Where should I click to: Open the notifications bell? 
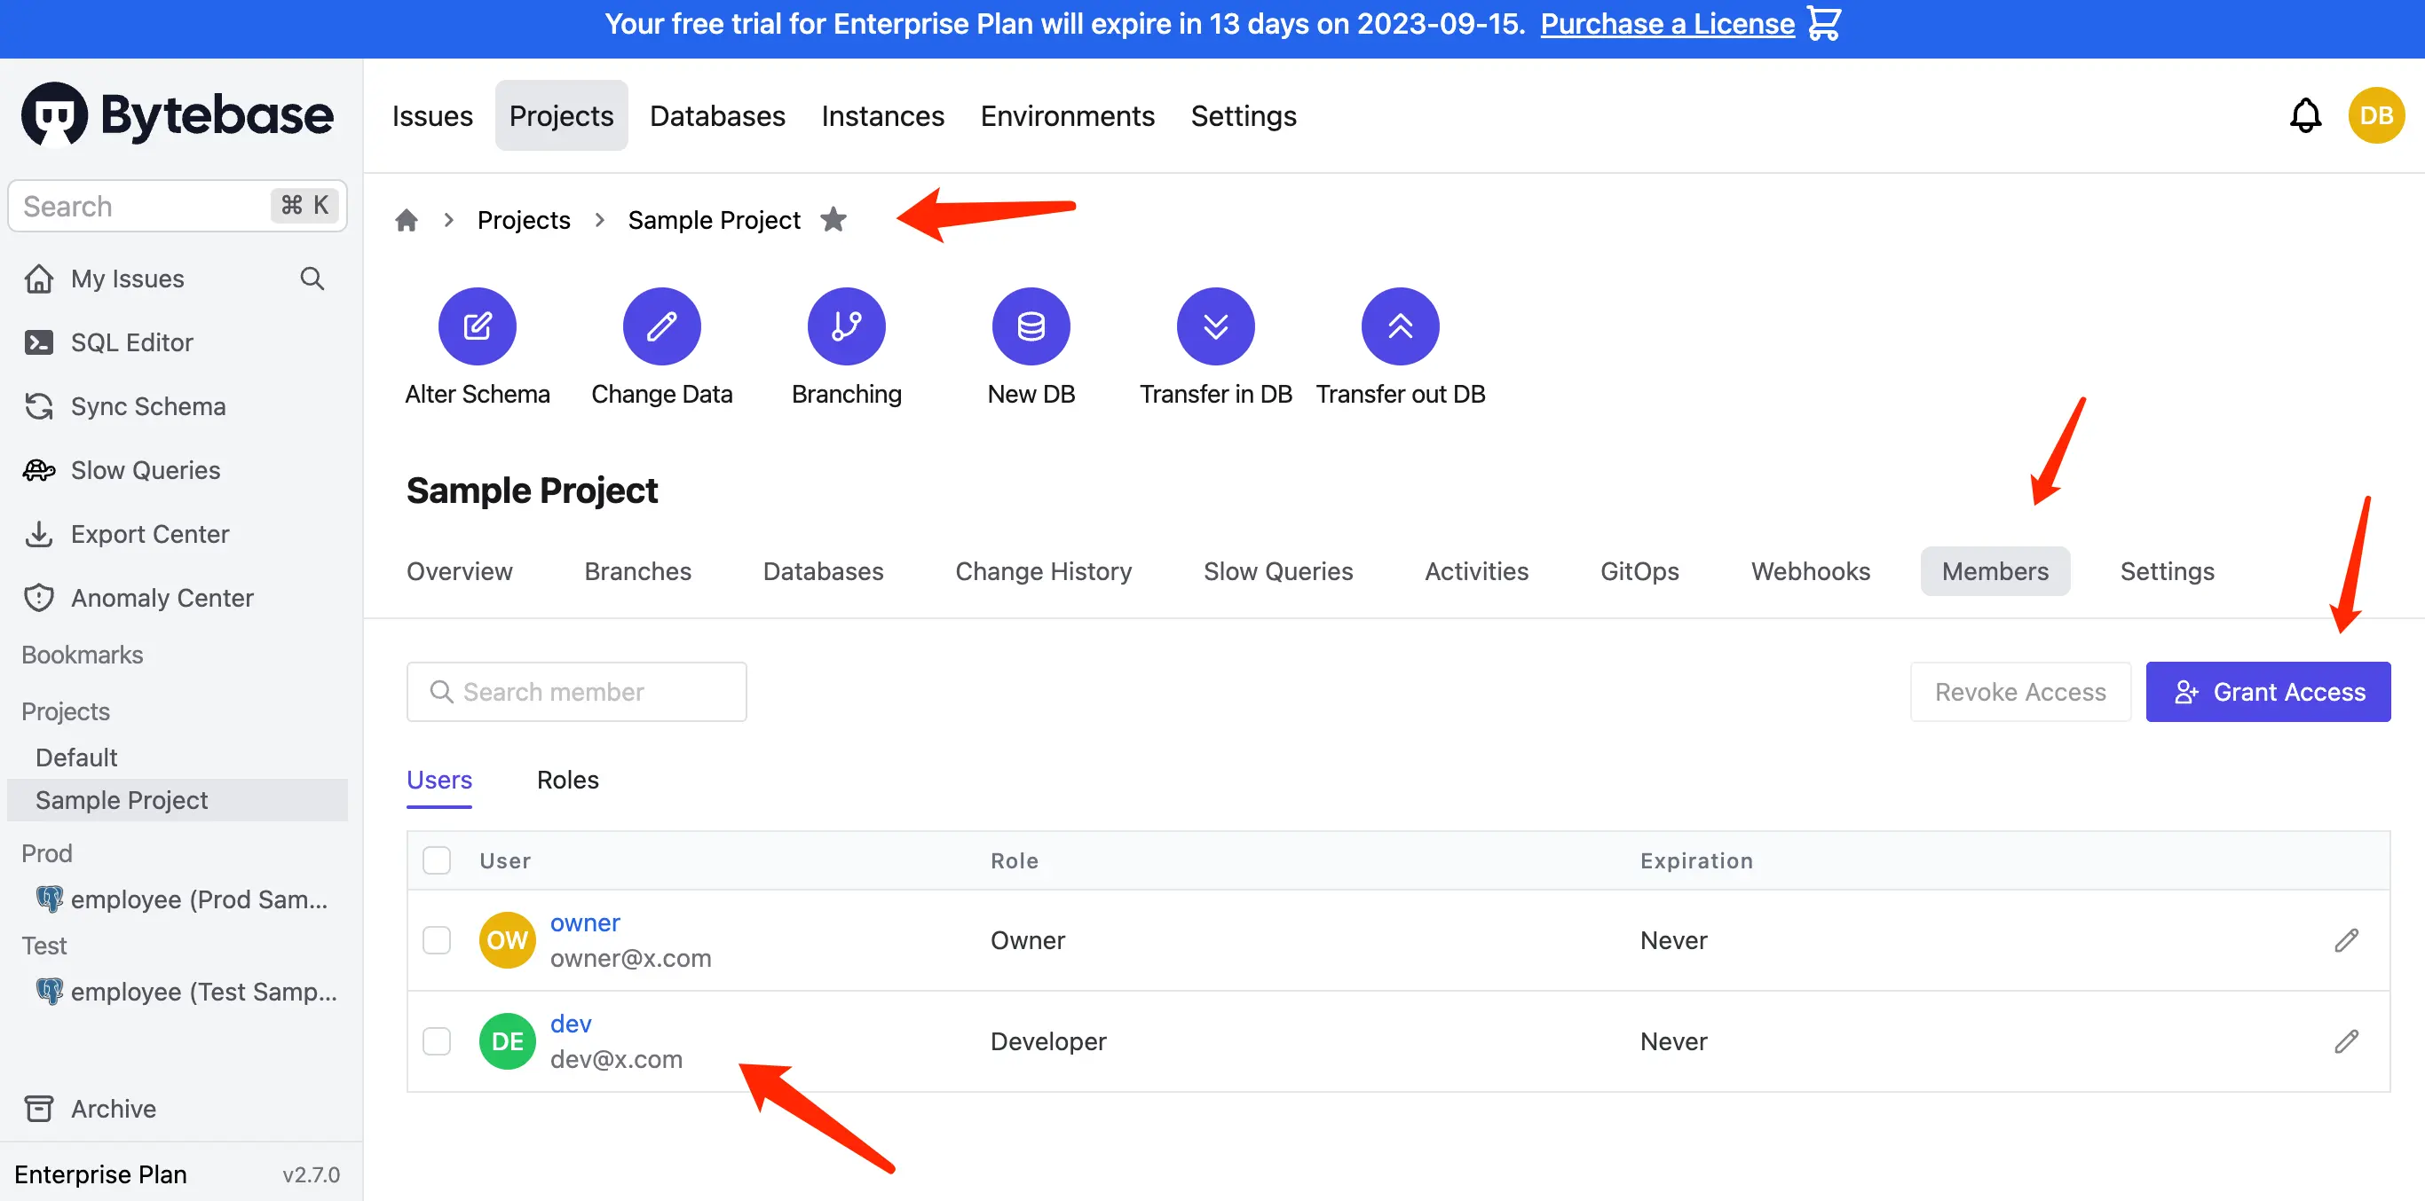coord(2305,115)
